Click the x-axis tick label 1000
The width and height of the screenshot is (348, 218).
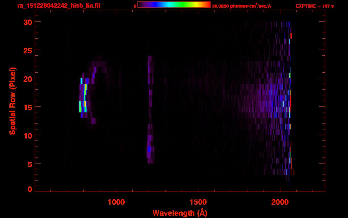116,202
